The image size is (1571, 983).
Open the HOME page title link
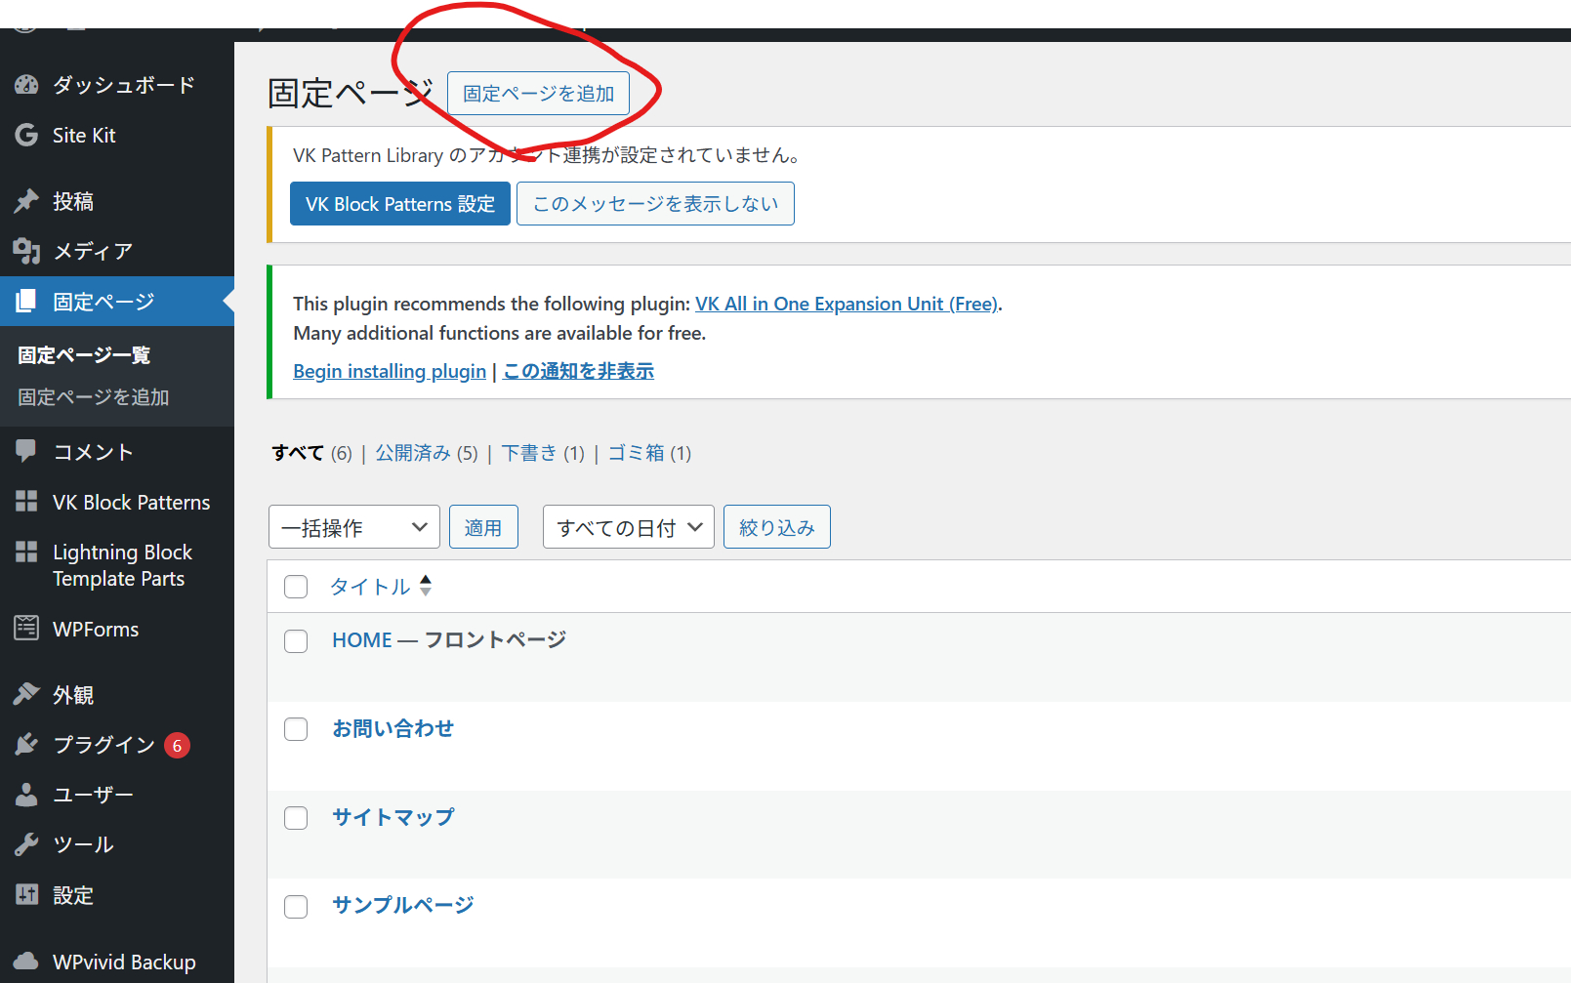tap(362, 640)
